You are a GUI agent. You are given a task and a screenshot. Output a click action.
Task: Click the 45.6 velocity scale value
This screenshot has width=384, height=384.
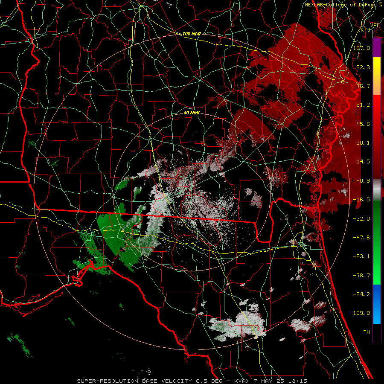[x=363, y=124]
